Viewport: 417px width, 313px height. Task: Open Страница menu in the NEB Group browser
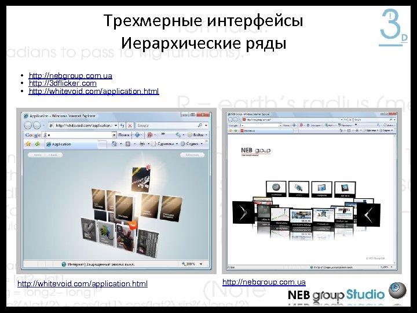tap(371, 130)
